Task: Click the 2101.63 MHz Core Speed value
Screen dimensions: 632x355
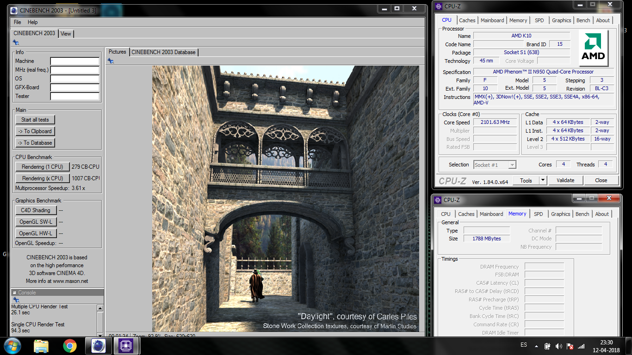Action: pos(495,122)
